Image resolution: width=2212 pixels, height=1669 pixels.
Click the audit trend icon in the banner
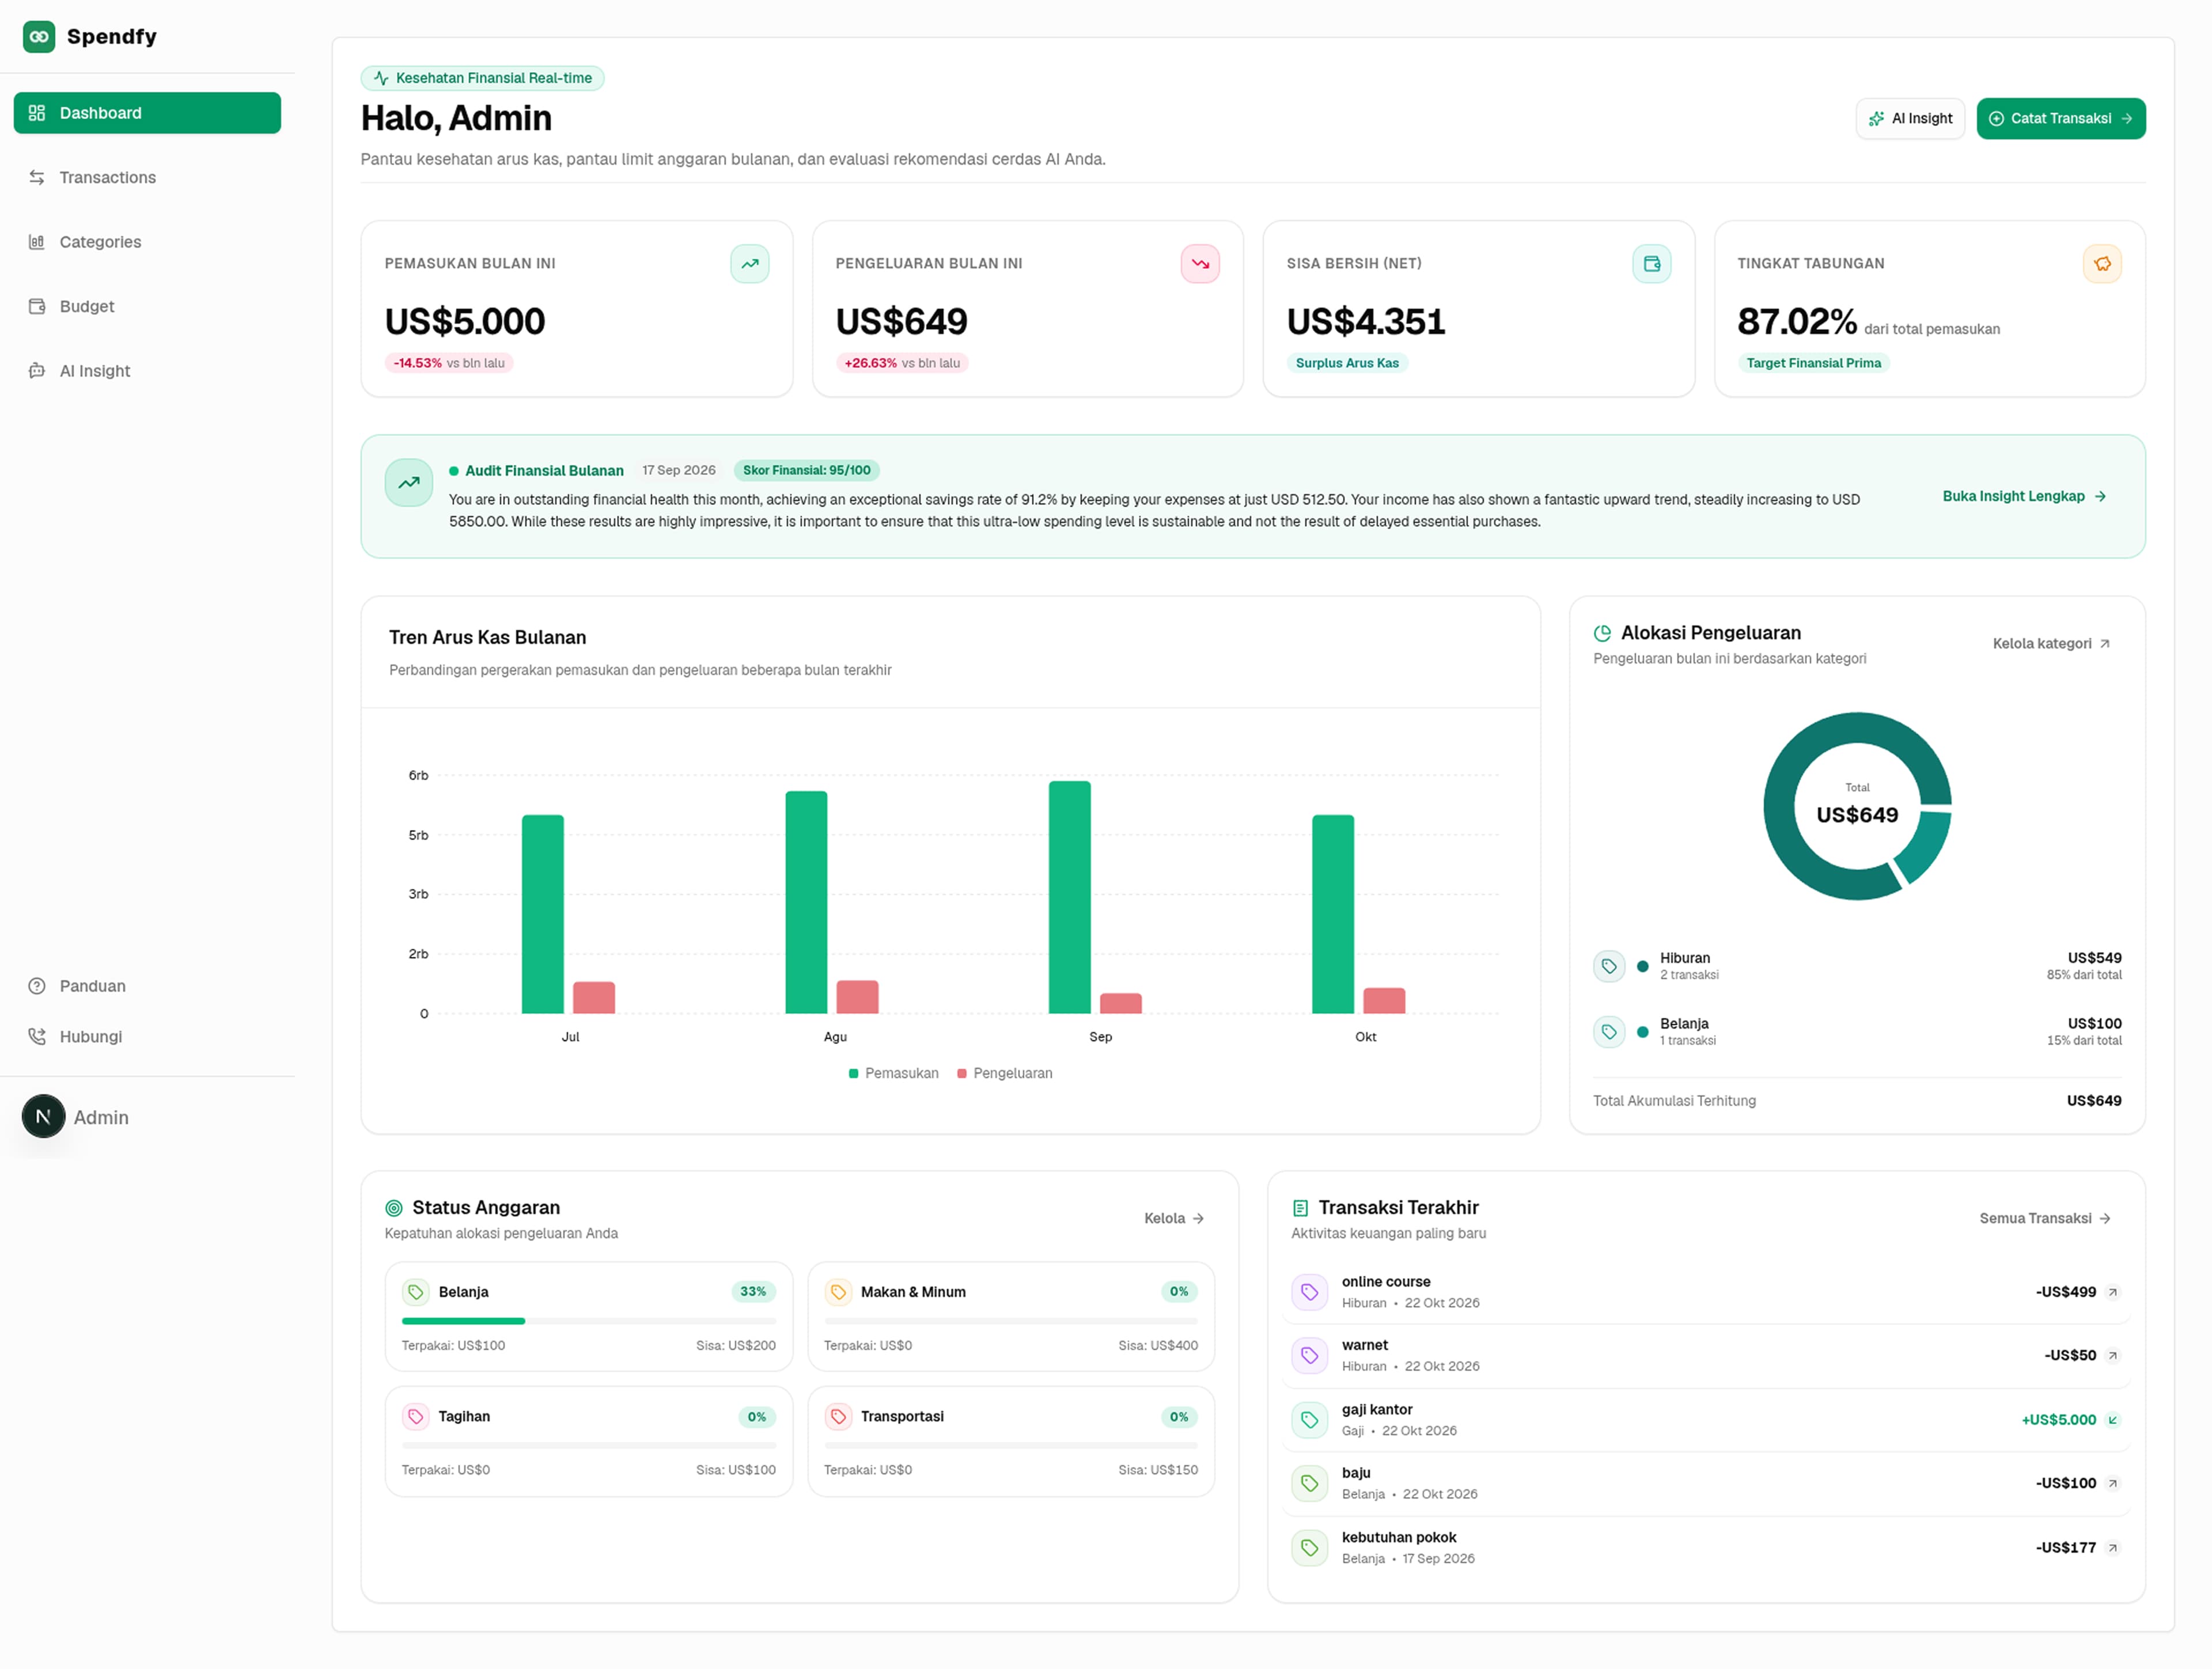(x=409, y=482)
